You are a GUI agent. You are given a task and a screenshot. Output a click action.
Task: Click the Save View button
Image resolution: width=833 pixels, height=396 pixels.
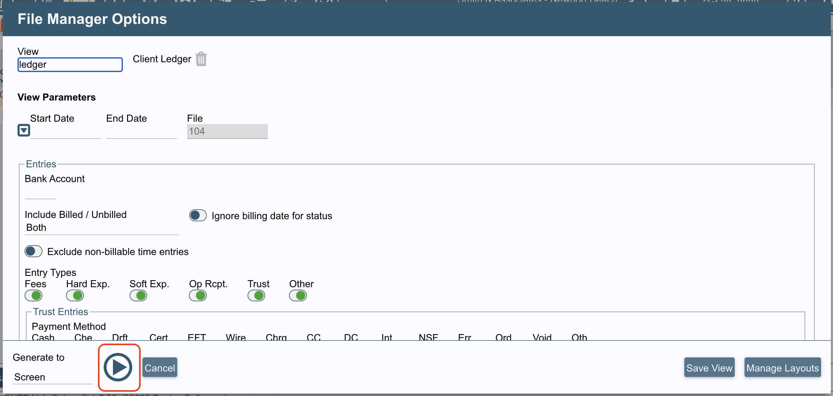click(709, 367)
